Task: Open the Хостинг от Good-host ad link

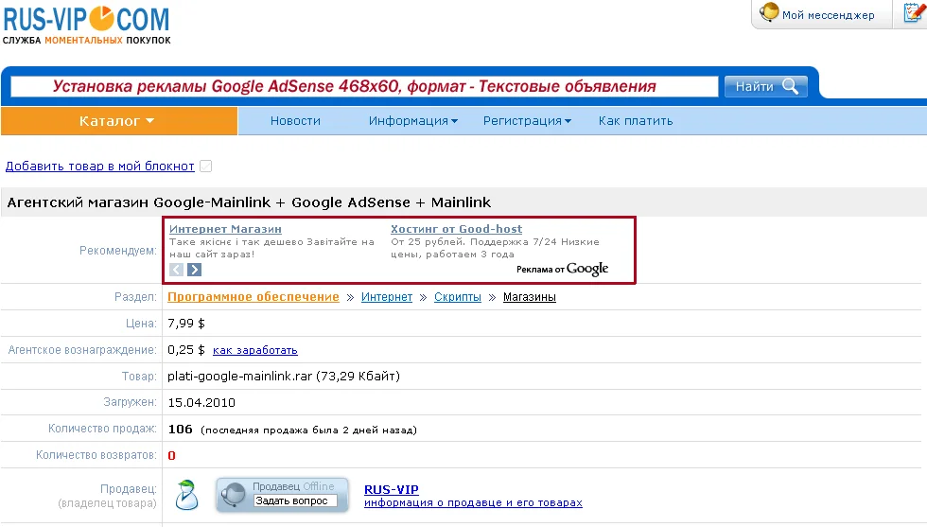Action: pos(456,229)
